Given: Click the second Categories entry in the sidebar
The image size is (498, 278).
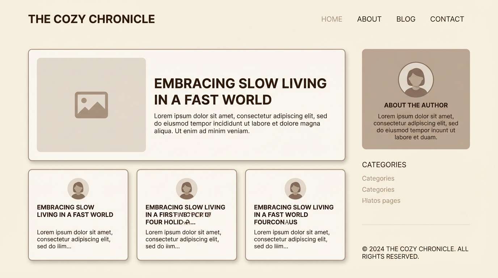Looking at the screenshot, I should pyautogui.click(x=378, y=189).
